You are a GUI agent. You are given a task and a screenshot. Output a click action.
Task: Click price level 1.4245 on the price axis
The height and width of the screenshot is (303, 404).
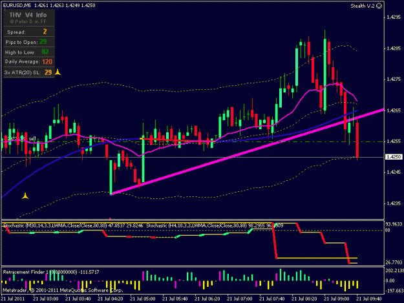click(394, 172)
